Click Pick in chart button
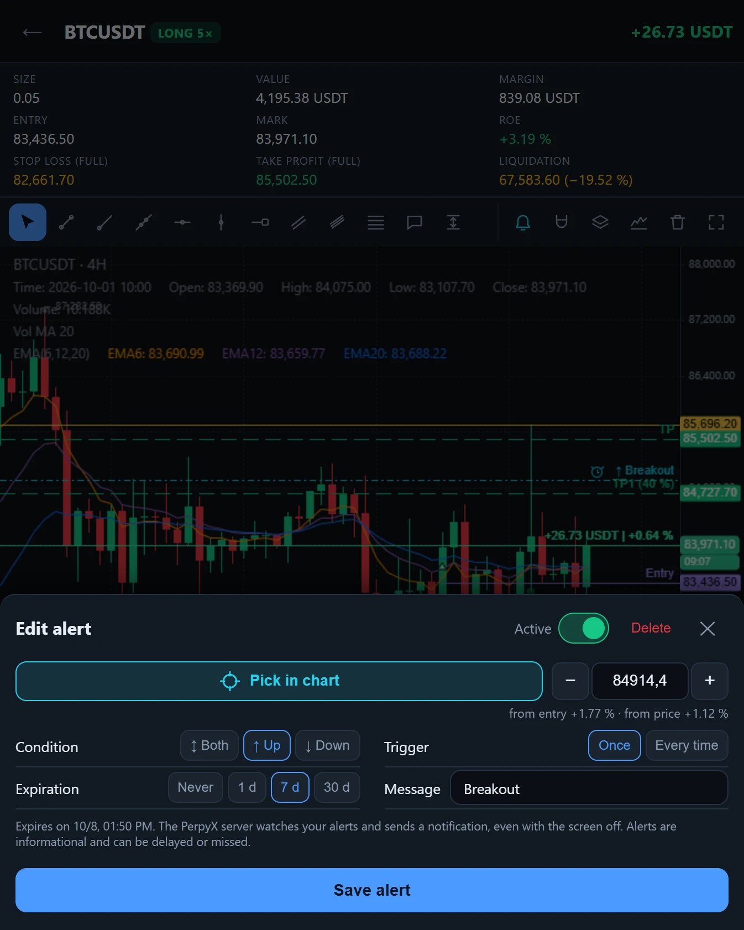The width and height of the screenshot is (744, 930). pos(279,681)
